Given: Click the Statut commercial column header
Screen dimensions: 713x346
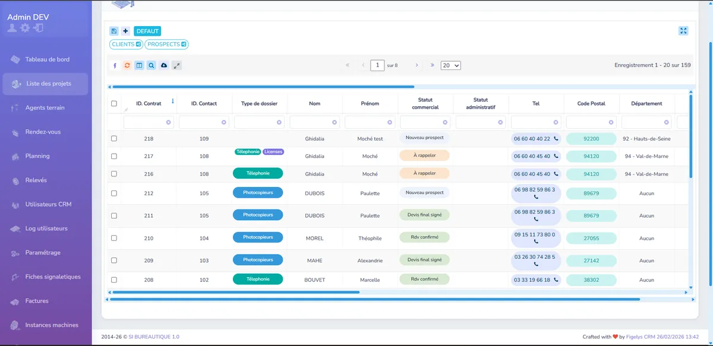Looking at the screenshot, I should point(425,103).
